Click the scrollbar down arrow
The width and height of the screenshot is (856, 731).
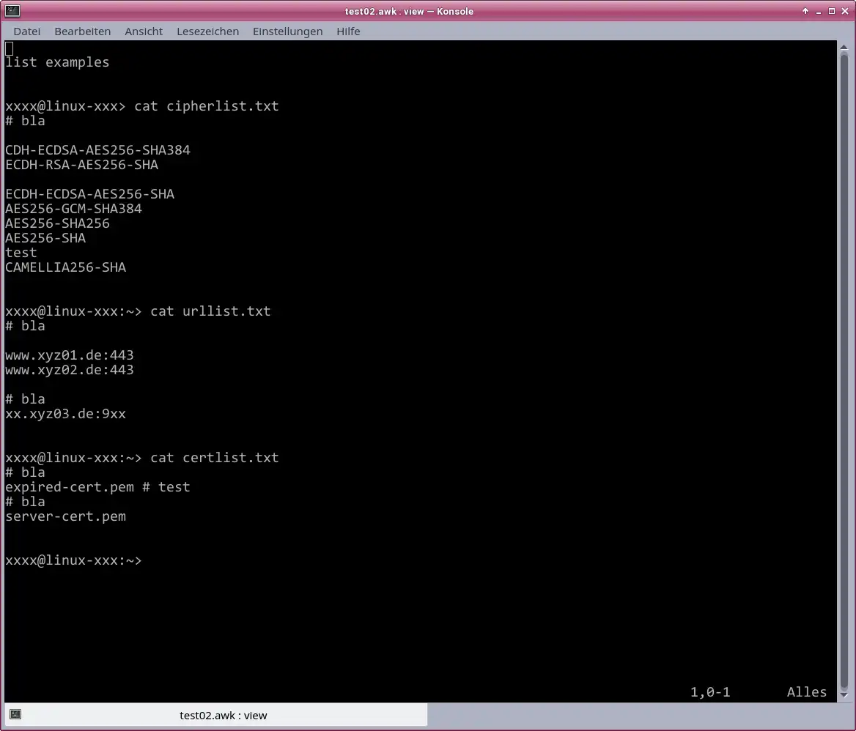point(844,695)
